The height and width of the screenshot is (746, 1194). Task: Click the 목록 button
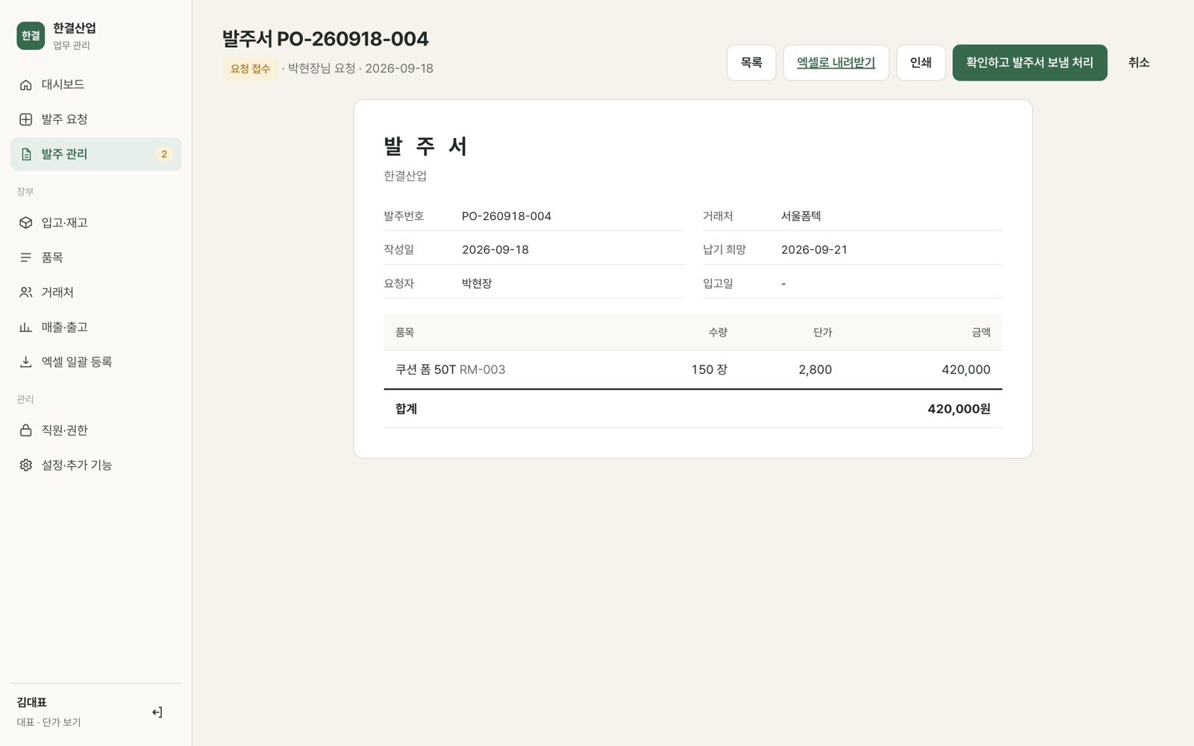tap(751, 63)
